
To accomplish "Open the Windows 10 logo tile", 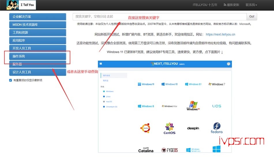I will 170,84.
